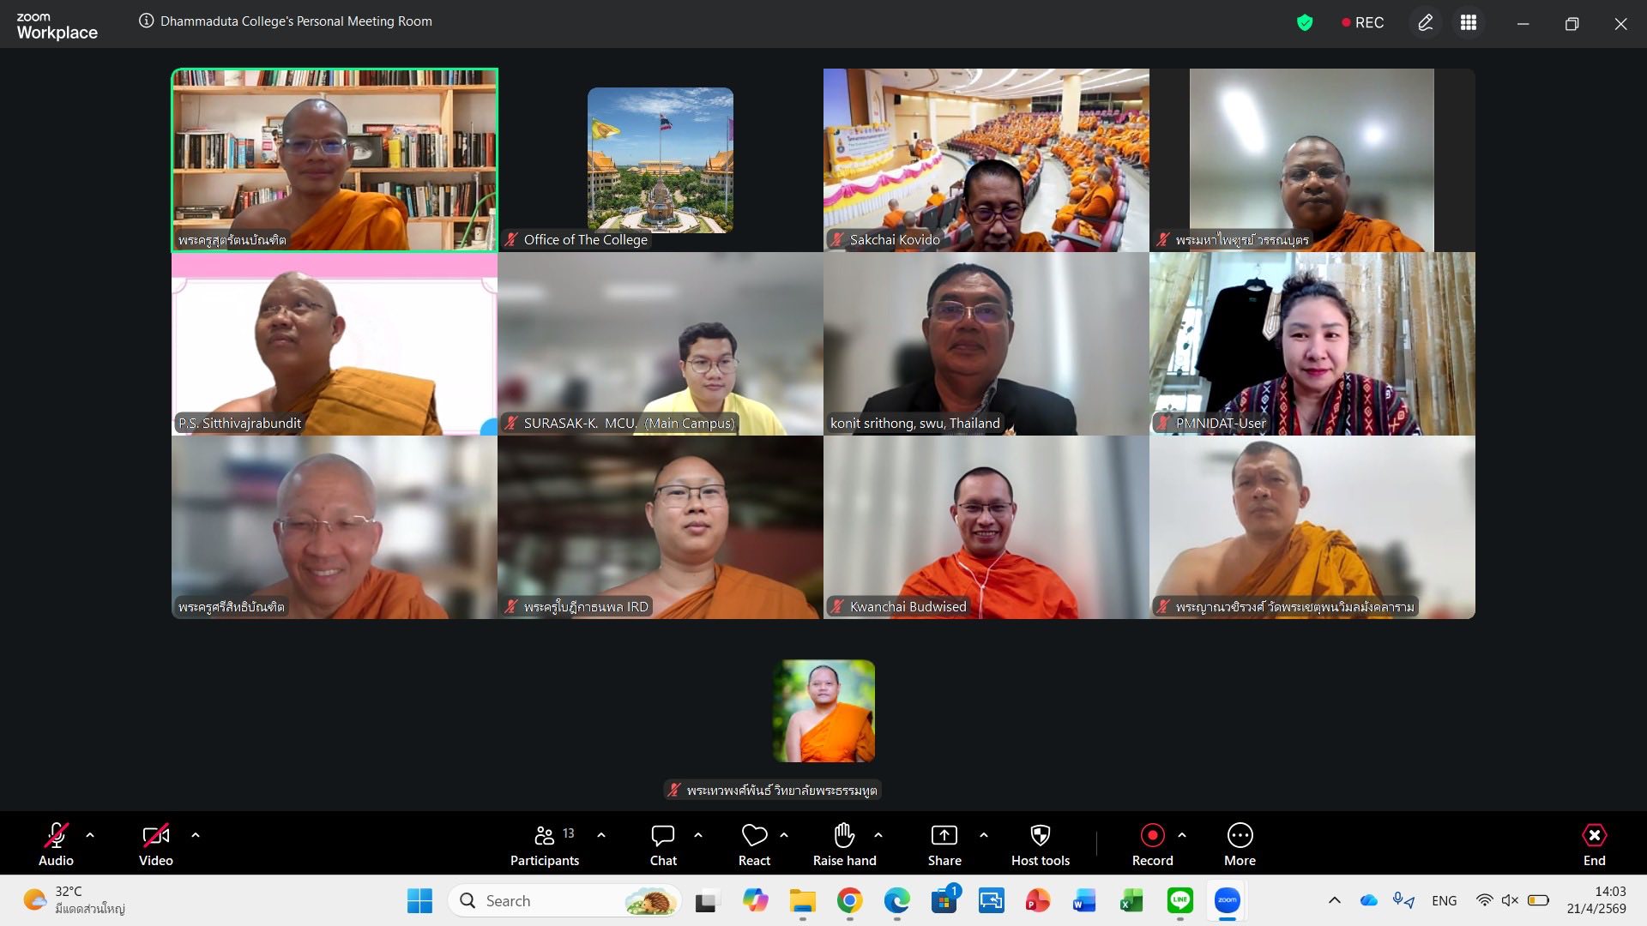Show meeting info for Personal Meeting Room
1647x926 pixels.
(x=147, y=21)
